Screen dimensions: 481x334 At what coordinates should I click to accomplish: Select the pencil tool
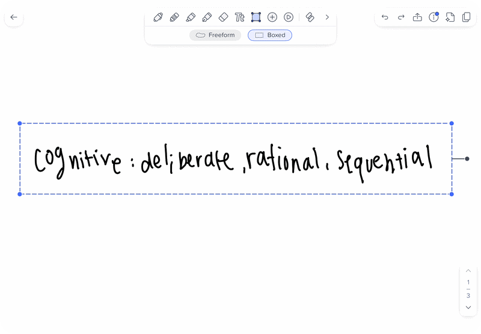[x=174, y=17]
